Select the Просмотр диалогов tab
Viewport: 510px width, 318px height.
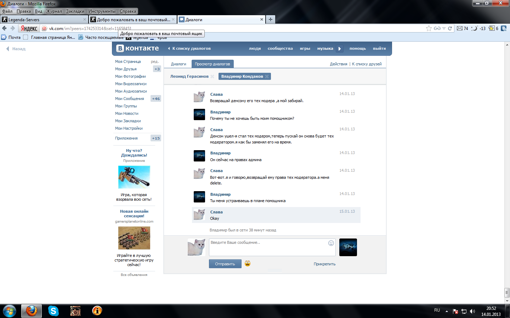(x=212, y=64)
